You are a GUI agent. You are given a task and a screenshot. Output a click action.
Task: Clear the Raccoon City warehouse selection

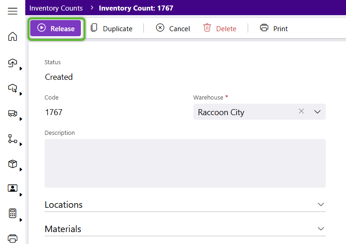point(301,111)
